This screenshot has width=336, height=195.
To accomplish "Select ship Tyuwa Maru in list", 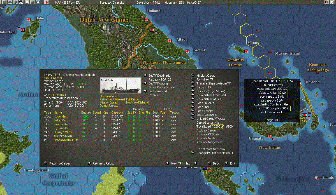I will coord(62,128).
